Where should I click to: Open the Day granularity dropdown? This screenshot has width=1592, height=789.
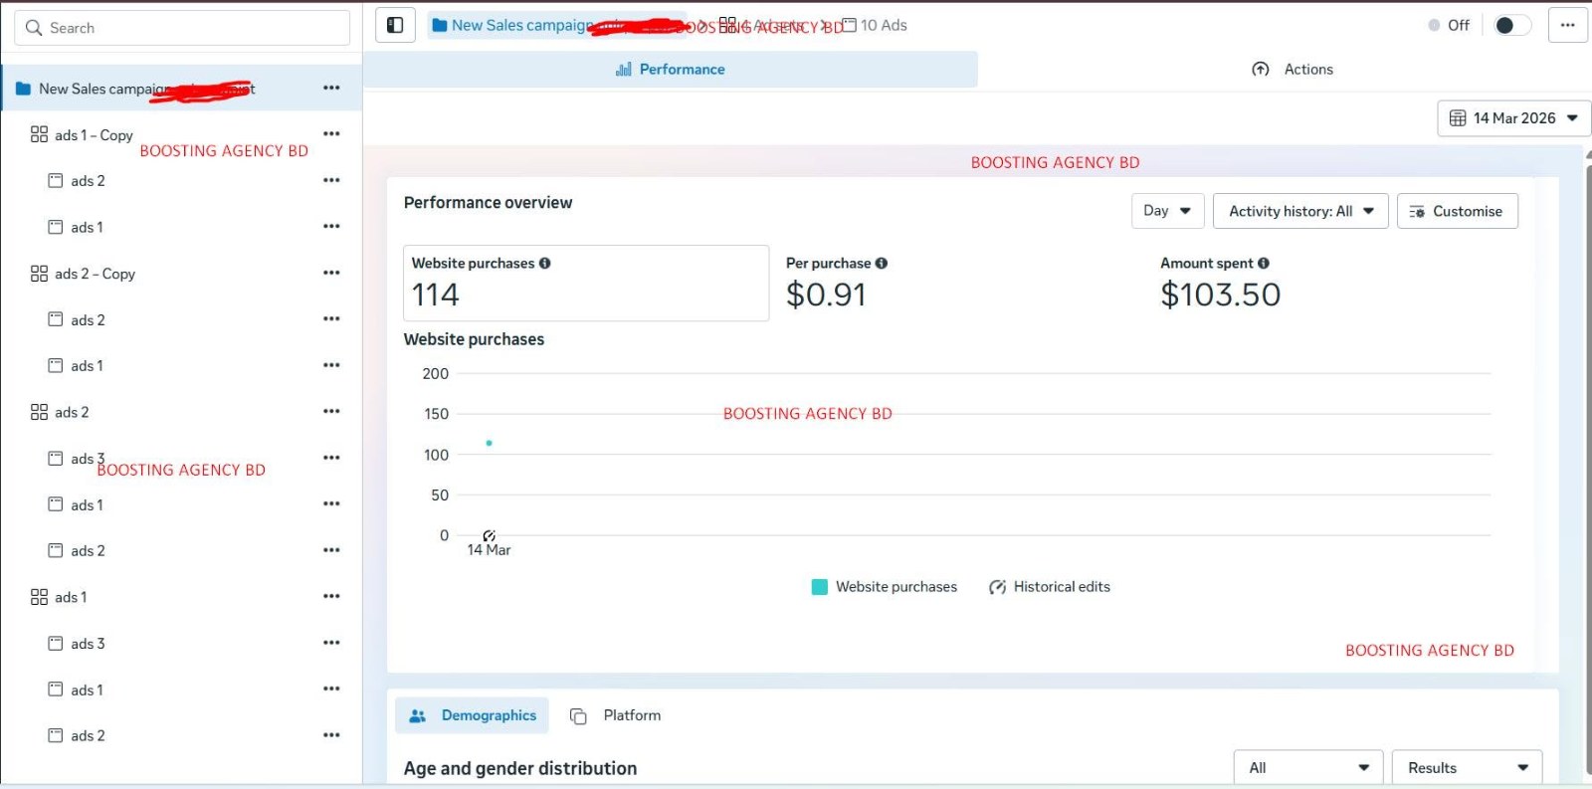point(1168,211)
